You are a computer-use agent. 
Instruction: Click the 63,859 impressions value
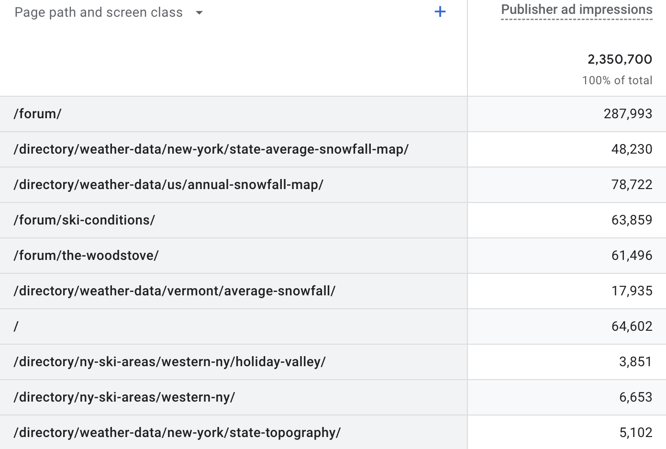coord(632,220)
